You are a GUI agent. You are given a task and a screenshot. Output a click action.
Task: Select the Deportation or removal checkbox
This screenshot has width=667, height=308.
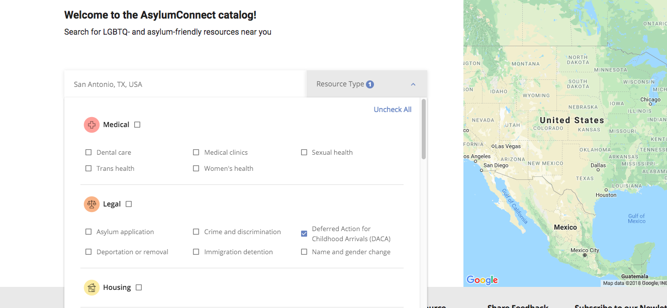click(88, 252)
